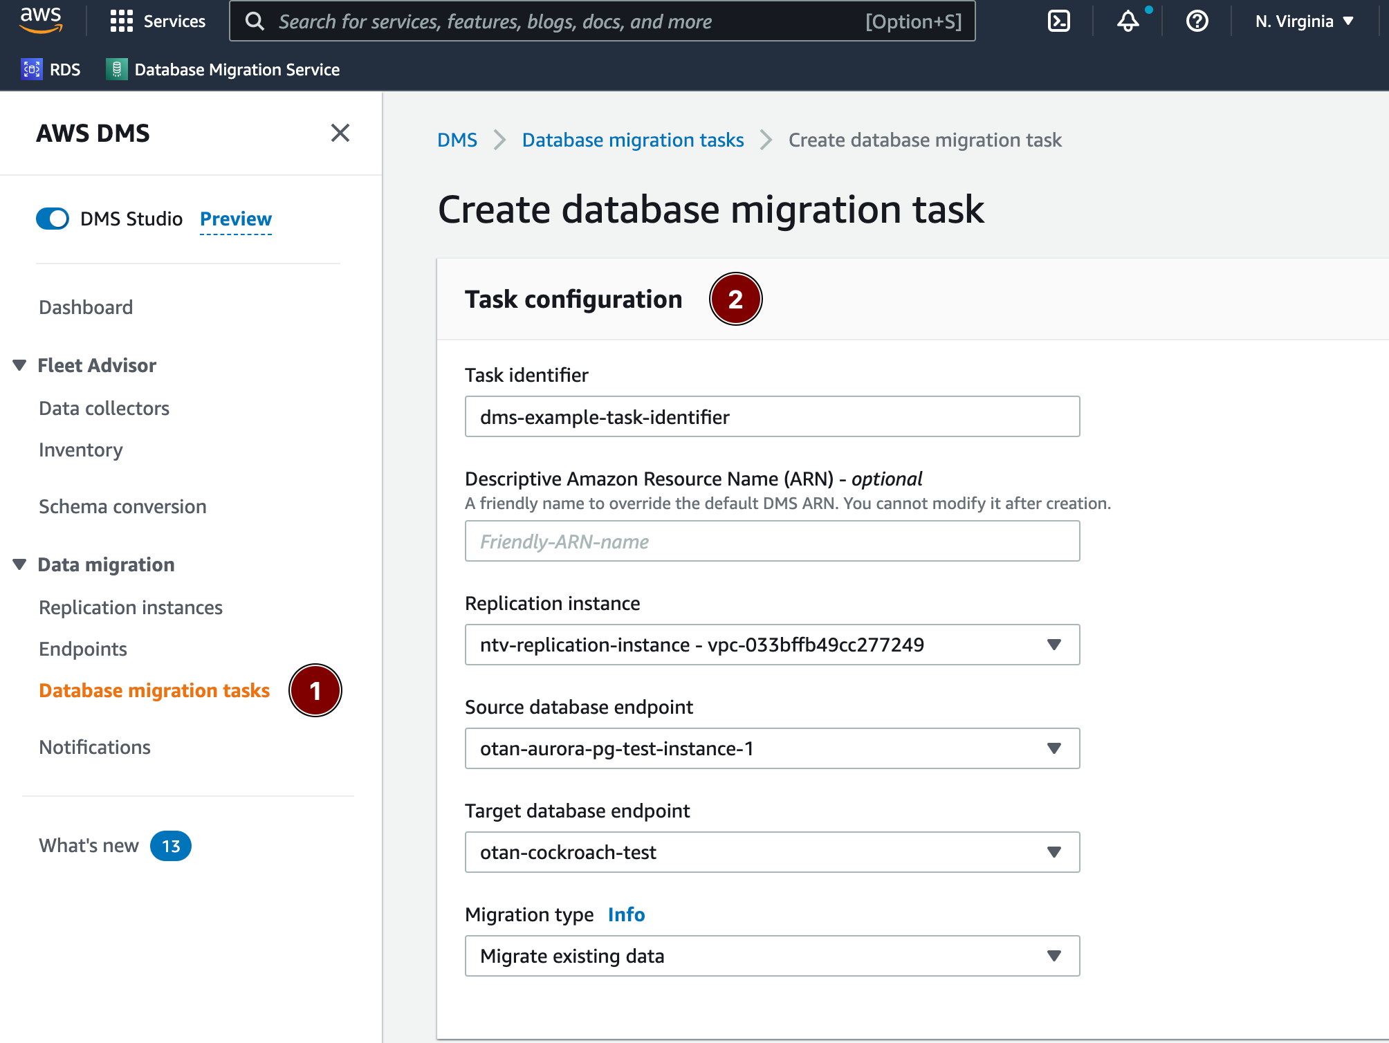Click the RDS shortcut label

65,69
